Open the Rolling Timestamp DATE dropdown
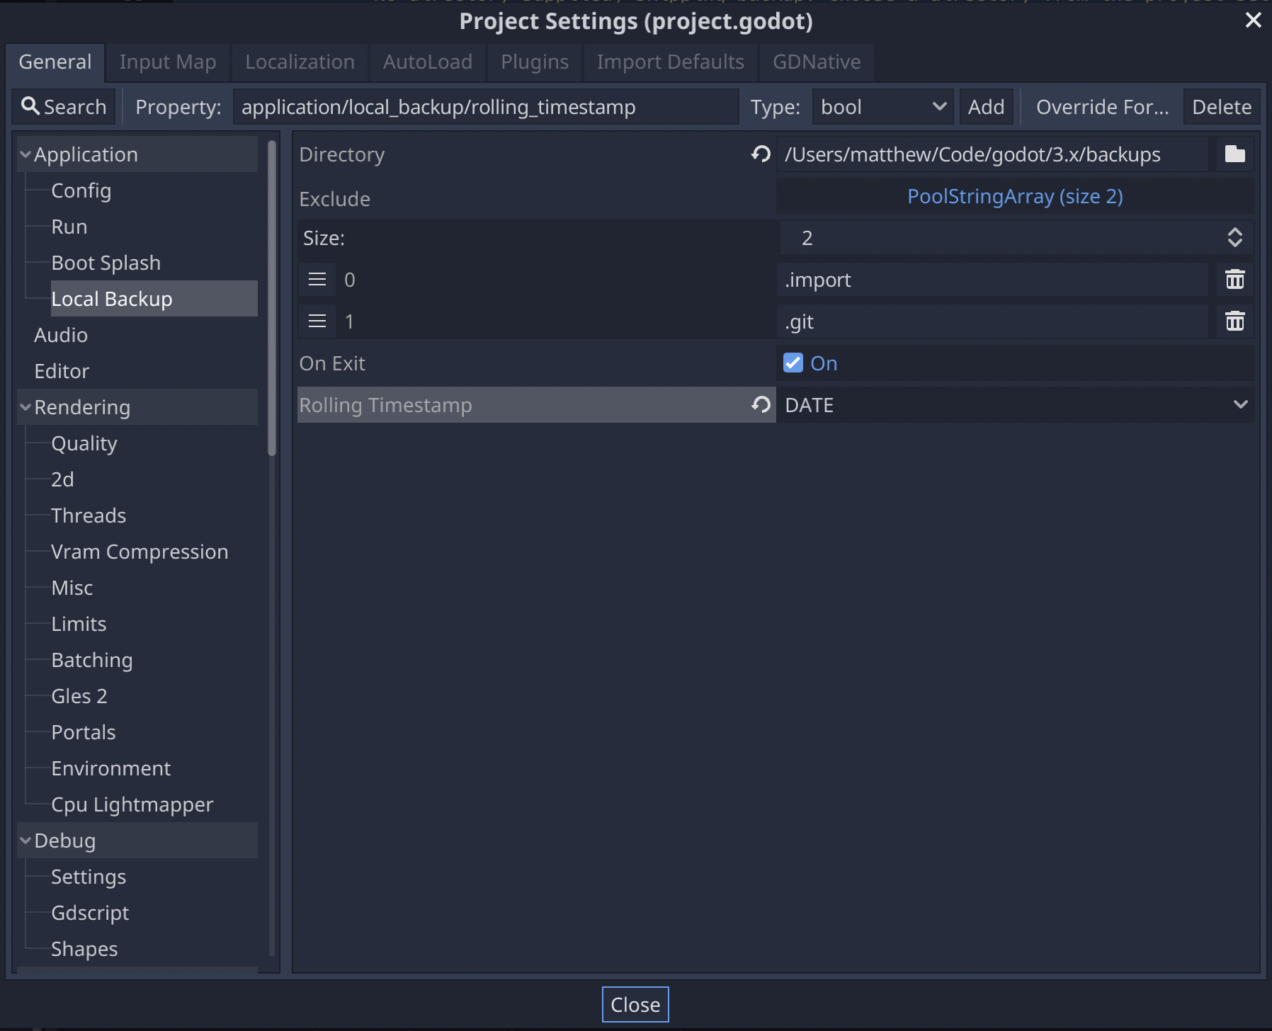This screenshot has height=1031, width=1272. [1016, 405]
